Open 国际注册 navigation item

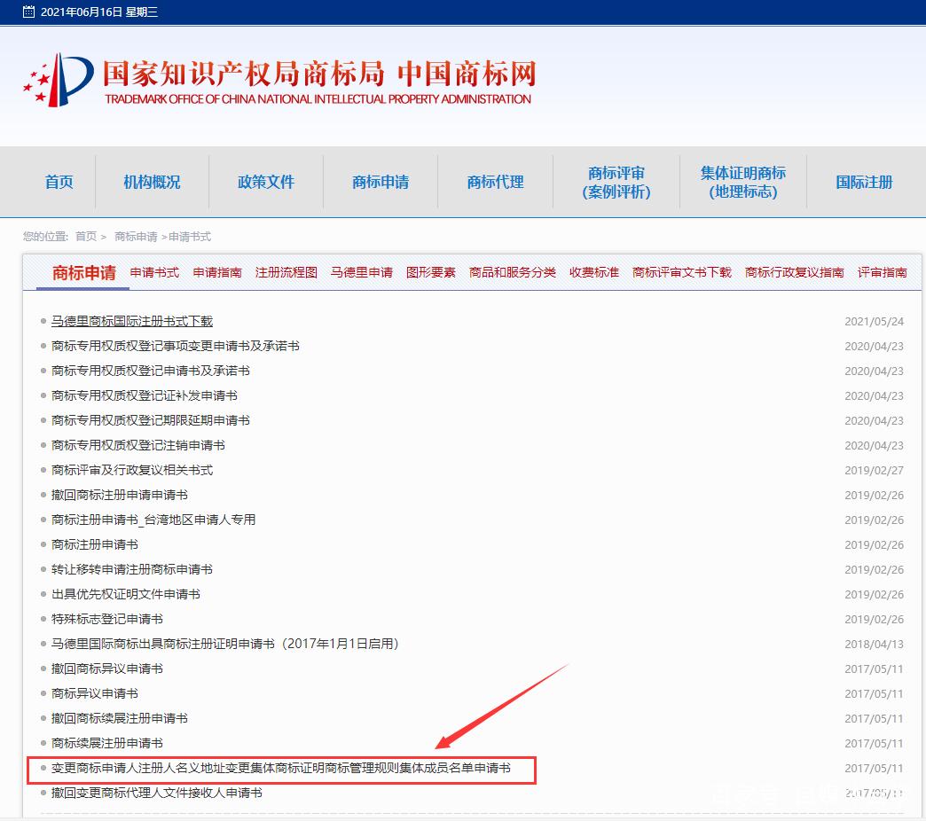coord(864,182)
